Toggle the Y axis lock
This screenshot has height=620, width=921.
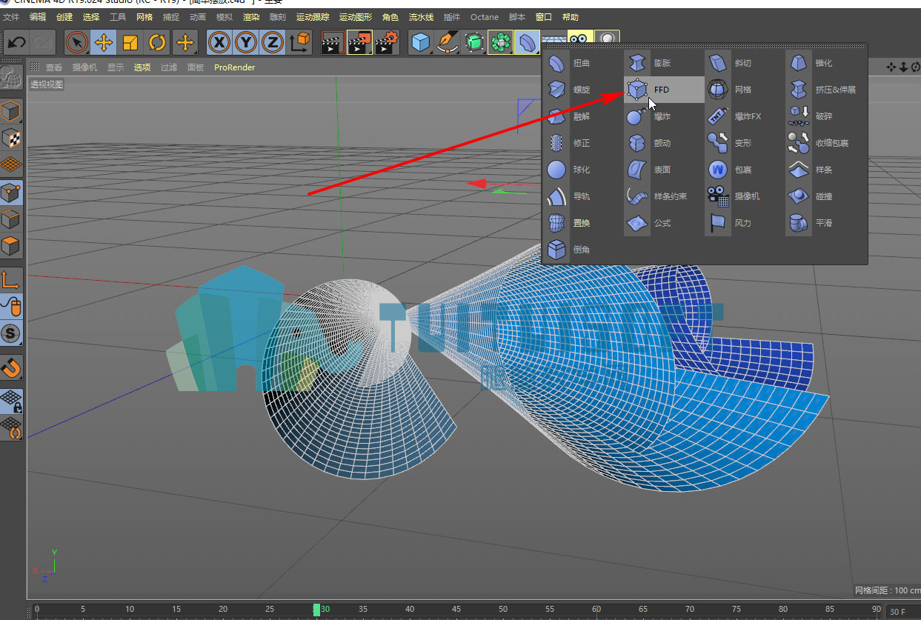[245, 43]
